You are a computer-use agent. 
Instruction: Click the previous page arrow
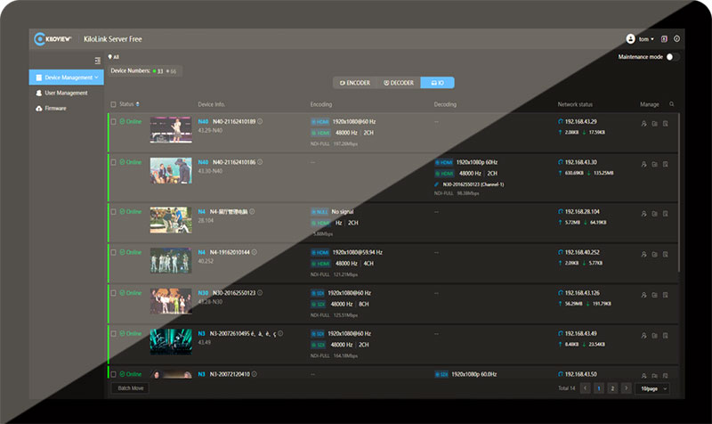[x=586, y=388]
